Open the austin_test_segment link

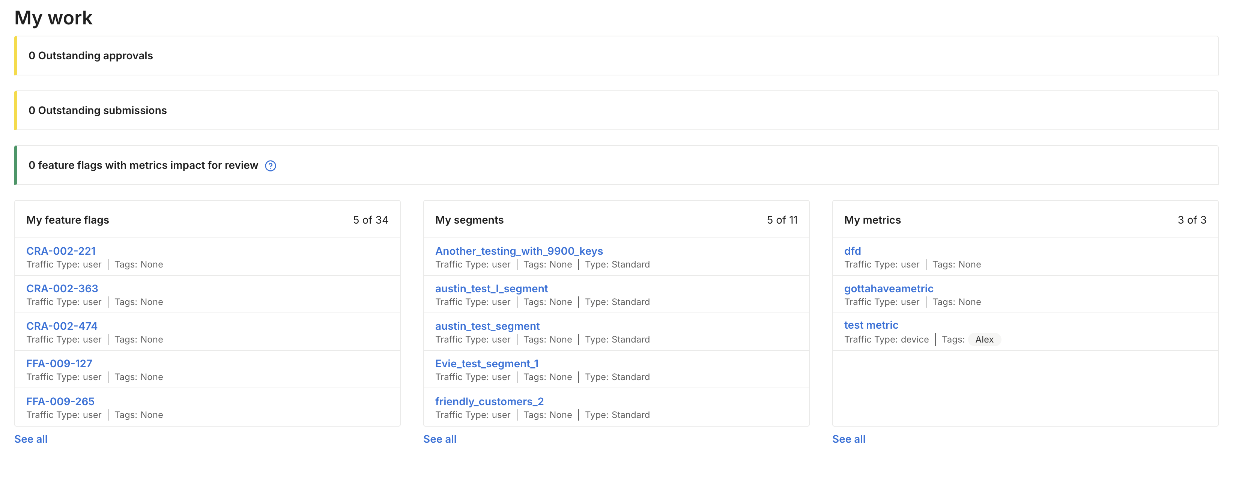click(487, 326)
